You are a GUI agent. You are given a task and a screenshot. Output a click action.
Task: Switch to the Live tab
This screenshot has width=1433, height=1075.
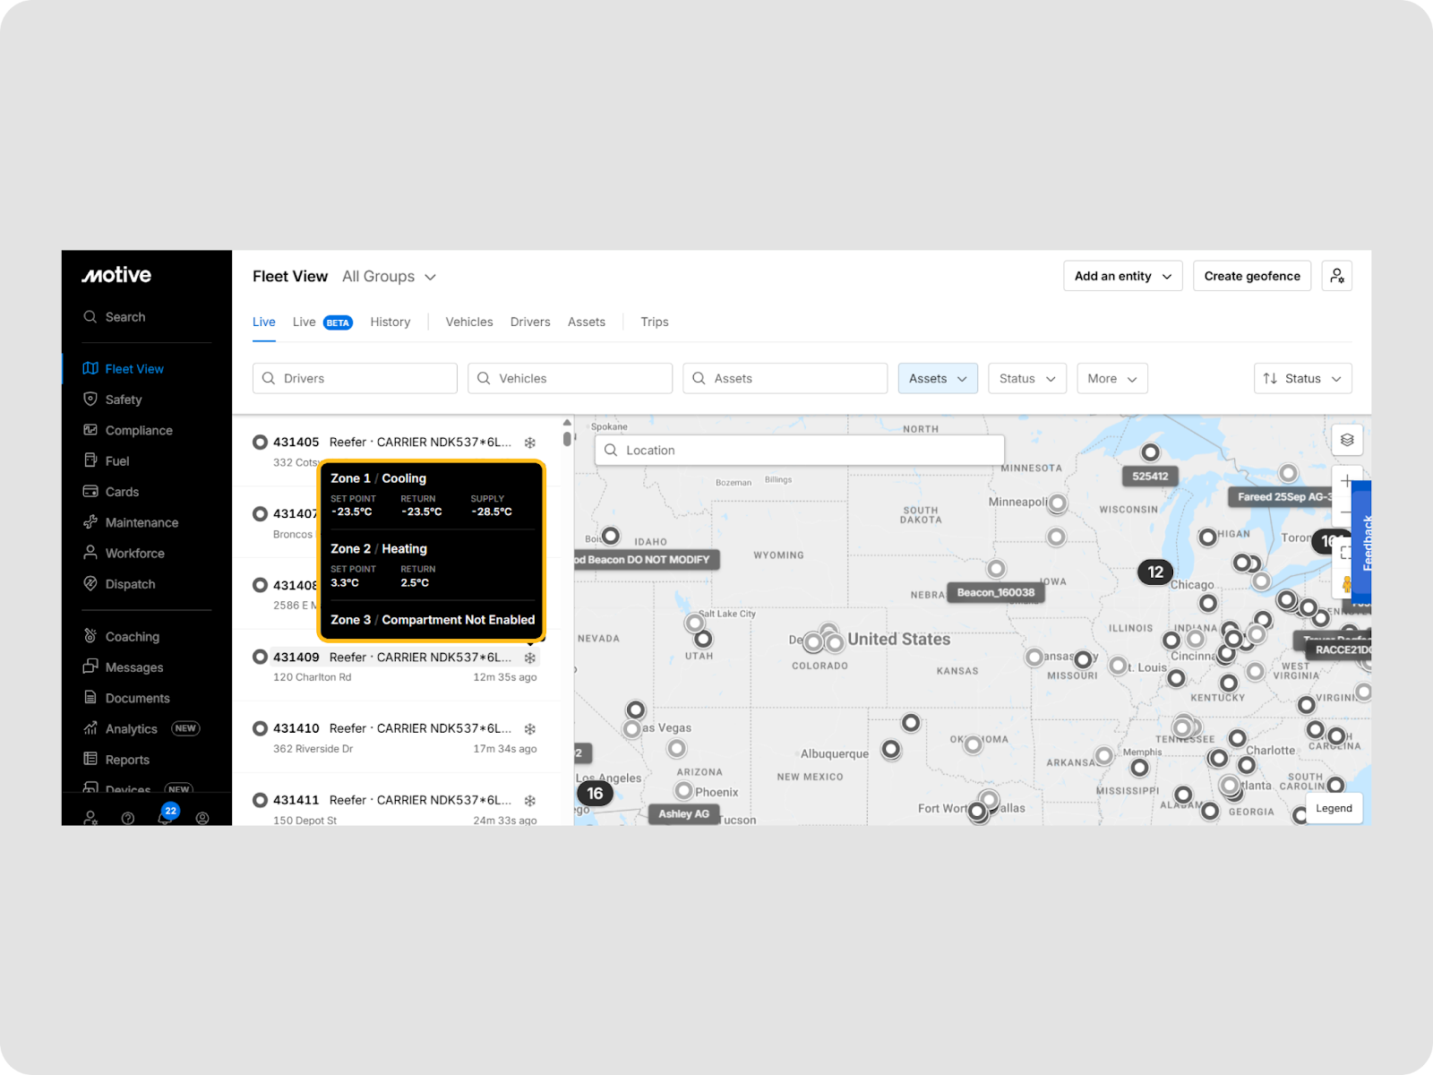[264, 322]
